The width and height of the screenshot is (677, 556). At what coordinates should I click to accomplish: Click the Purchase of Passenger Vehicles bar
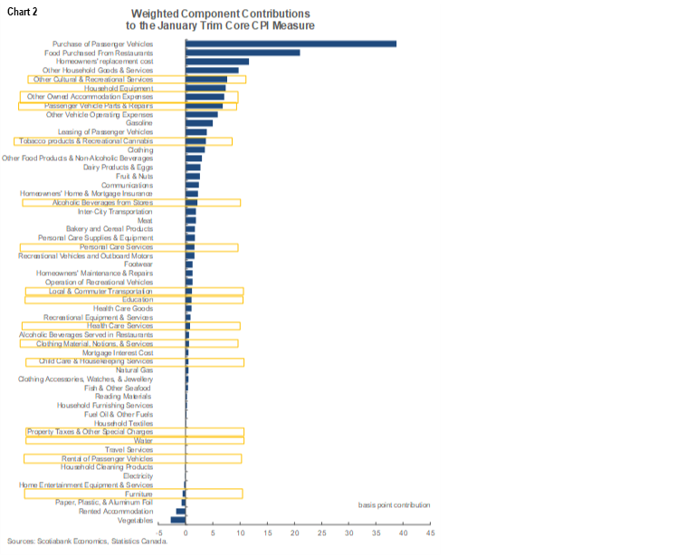(290, 43)
